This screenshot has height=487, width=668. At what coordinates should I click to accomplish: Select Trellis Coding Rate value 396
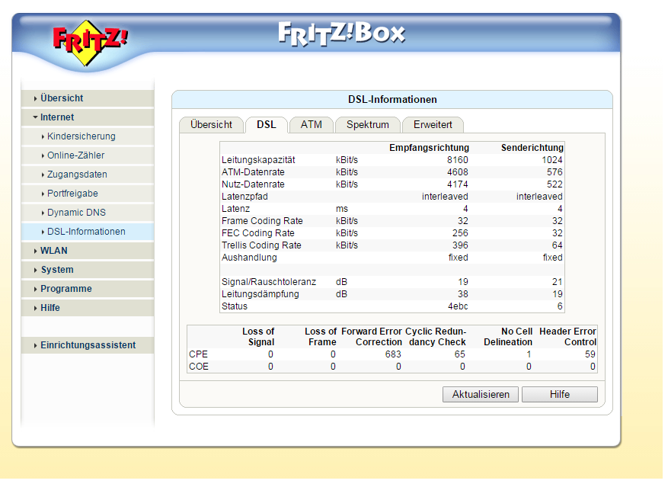coord(460,245)
